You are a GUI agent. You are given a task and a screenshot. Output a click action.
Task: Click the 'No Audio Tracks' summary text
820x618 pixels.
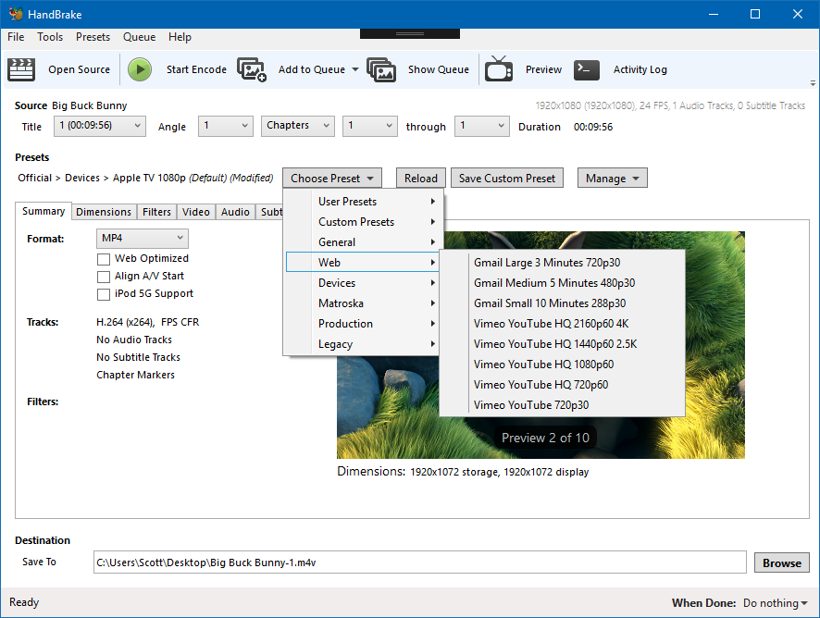tap(134, 340)
